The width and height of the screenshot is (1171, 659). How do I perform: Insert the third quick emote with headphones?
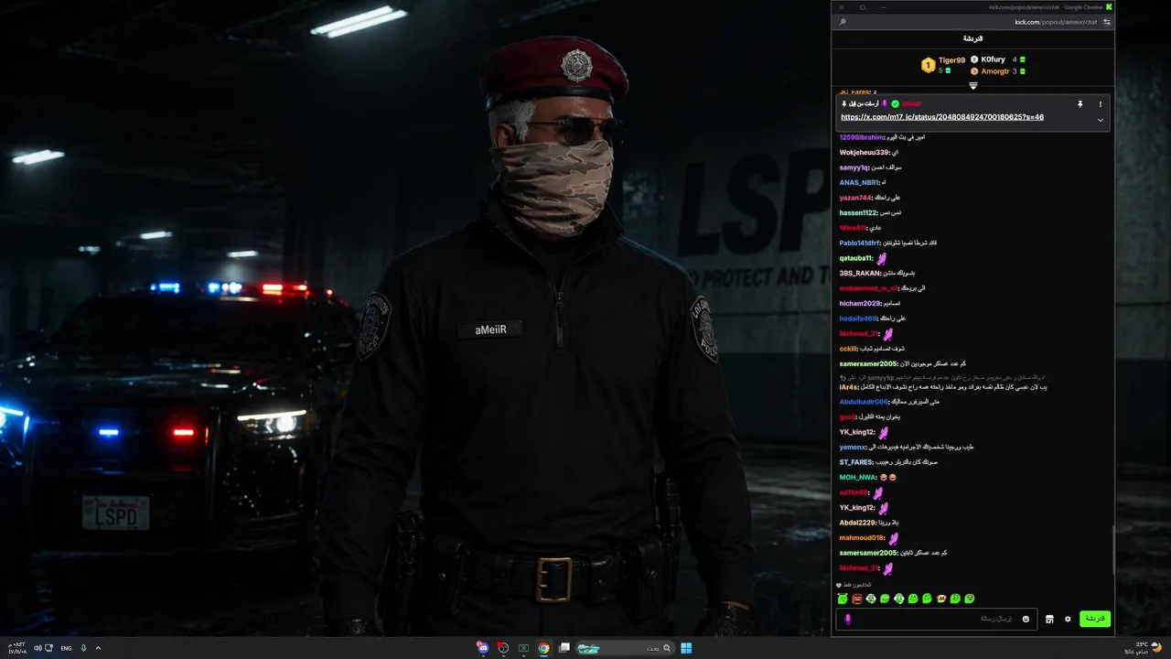[x=871, y=599]
